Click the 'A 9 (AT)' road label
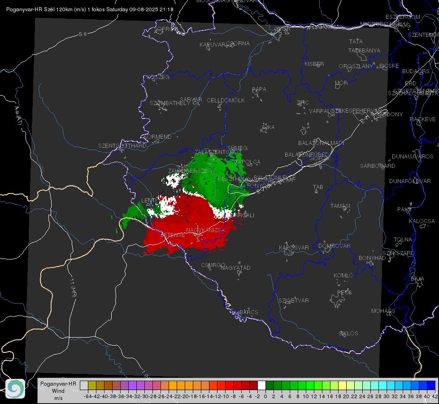This screenshot has height=404, width=439. click(18, 116)
